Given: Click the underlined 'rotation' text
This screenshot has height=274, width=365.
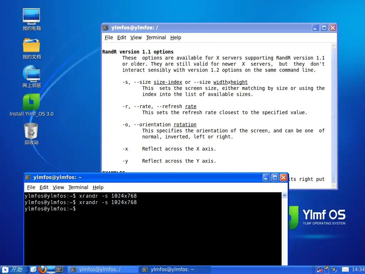Looking at the screenshot, I should 185,125.
